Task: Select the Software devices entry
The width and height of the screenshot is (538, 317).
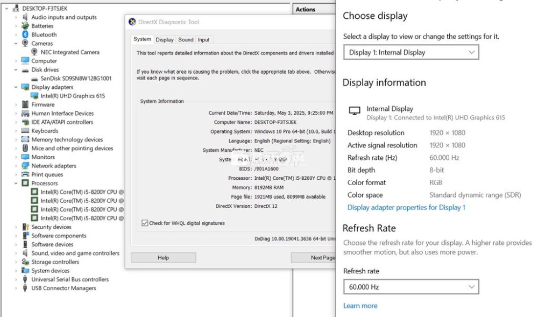Action: [x=52, y=244]
